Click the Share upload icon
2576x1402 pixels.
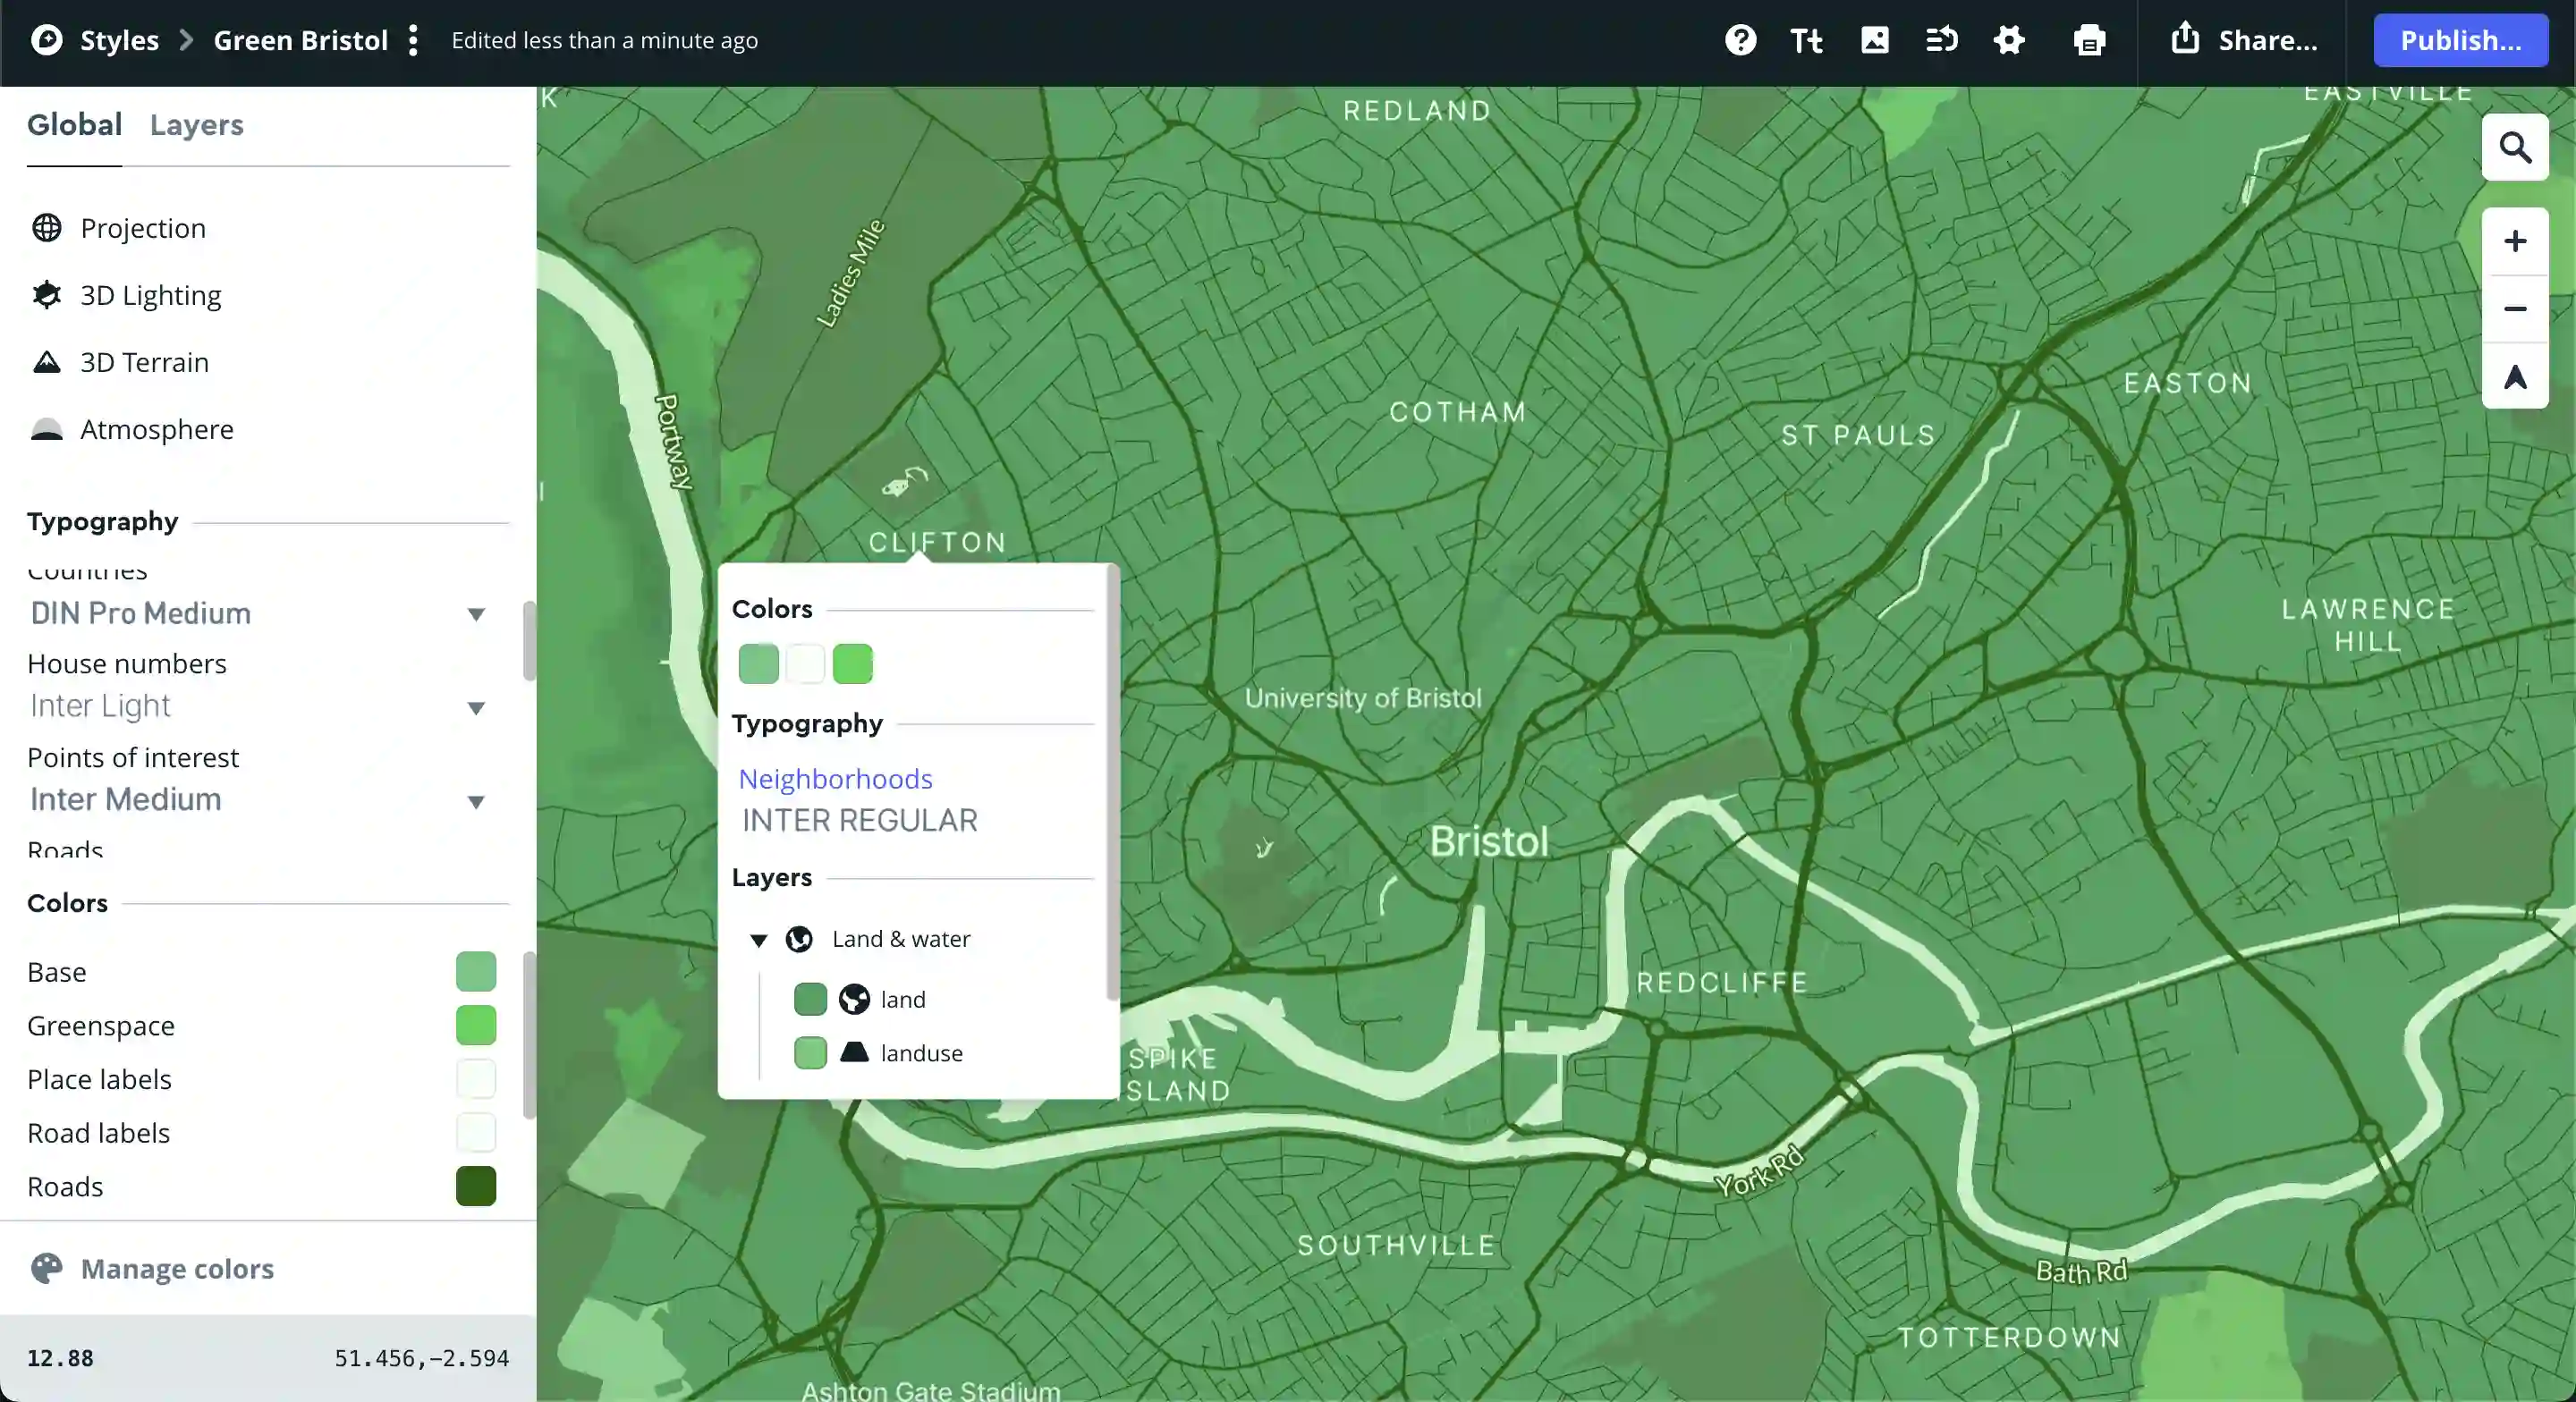2185,38
